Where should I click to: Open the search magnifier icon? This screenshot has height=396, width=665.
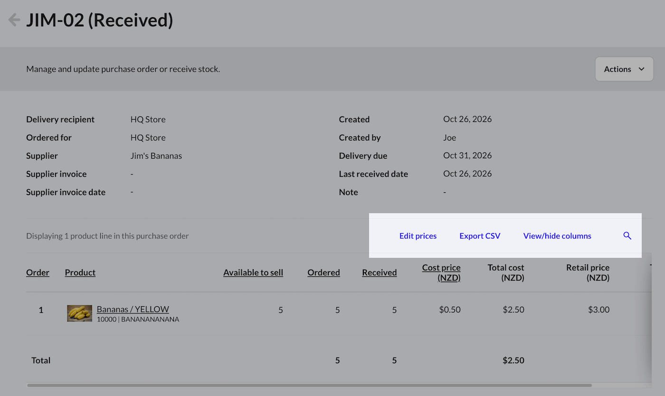tap(627, 236)
